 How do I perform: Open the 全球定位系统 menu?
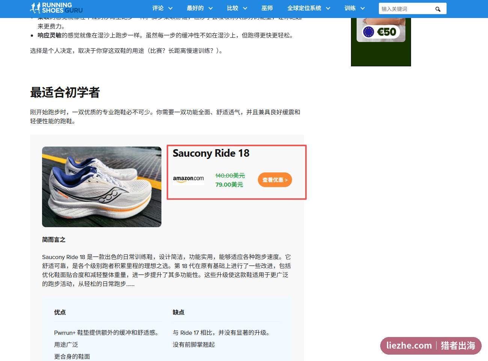(304, 8)
